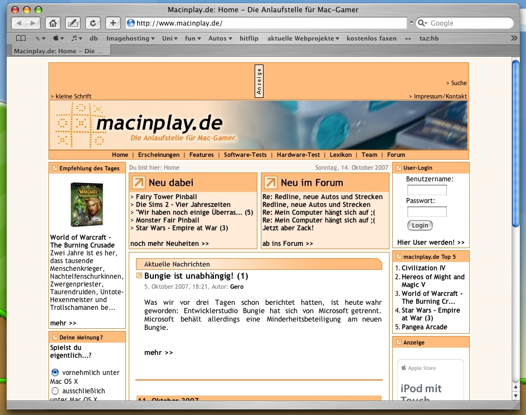Open the Lexikon navigation item
Viewport: 526px width, 415px height.
340,155
